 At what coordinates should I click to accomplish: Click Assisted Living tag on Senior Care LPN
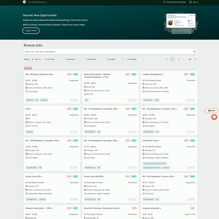pyautogui.click(x=32, y=199)
